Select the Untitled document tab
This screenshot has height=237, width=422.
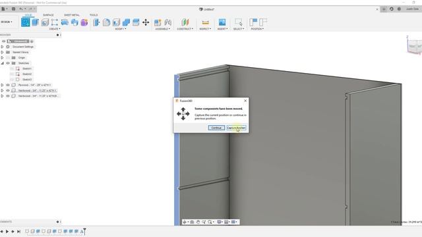(x=206, y=9)
